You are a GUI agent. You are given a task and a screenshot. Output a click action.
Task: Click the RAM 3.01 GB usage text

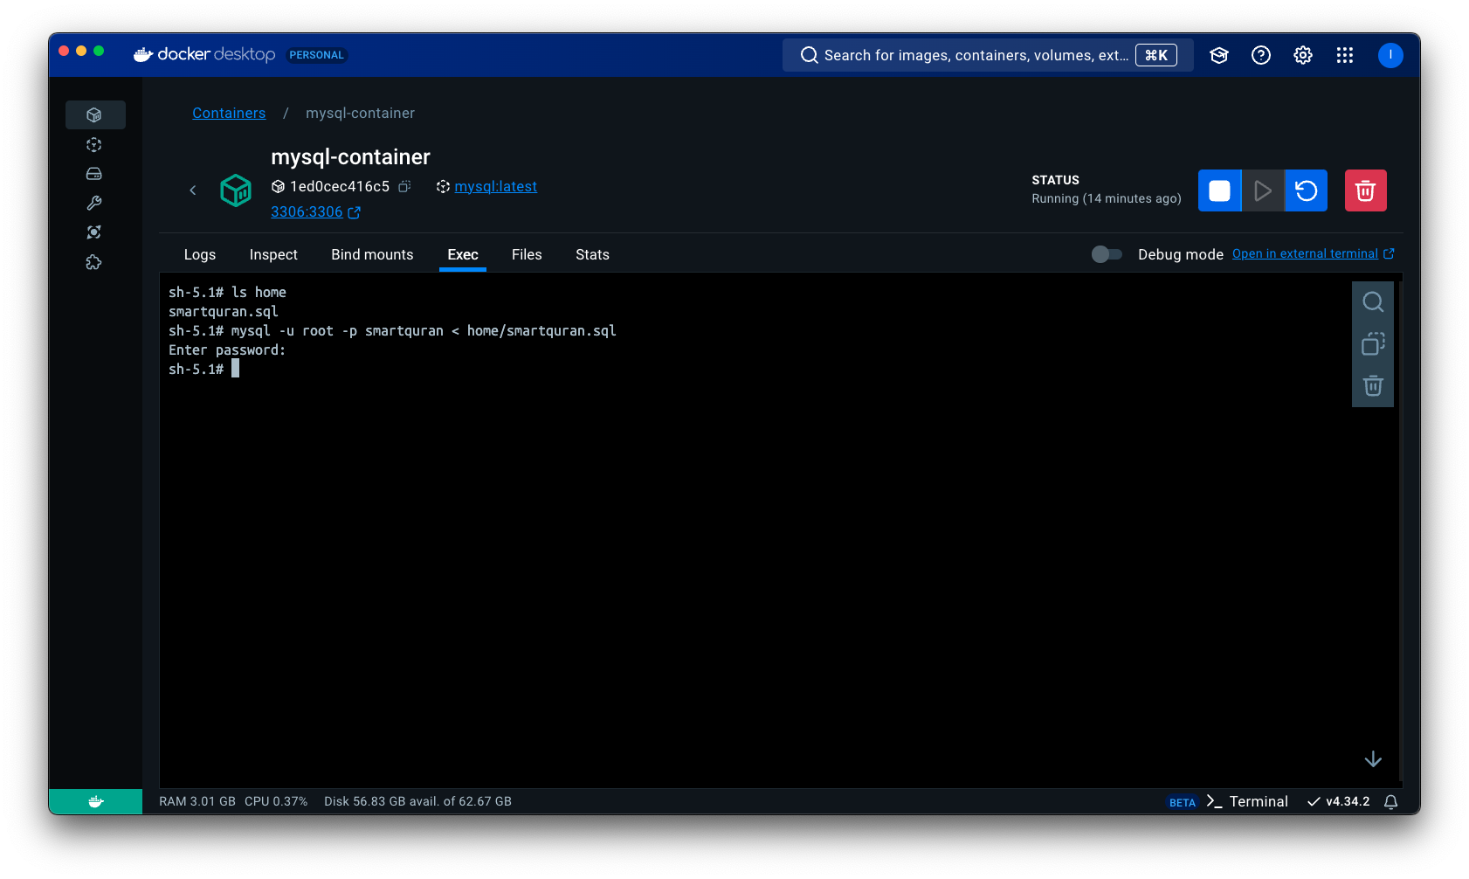pyautogui.click(x=197, y=801)
